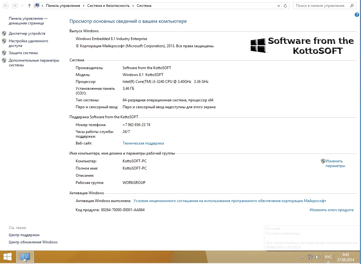Viewport: 361px width, 264px height.
Task: Show hidden tray icons arrow
Action: (303, 257)
